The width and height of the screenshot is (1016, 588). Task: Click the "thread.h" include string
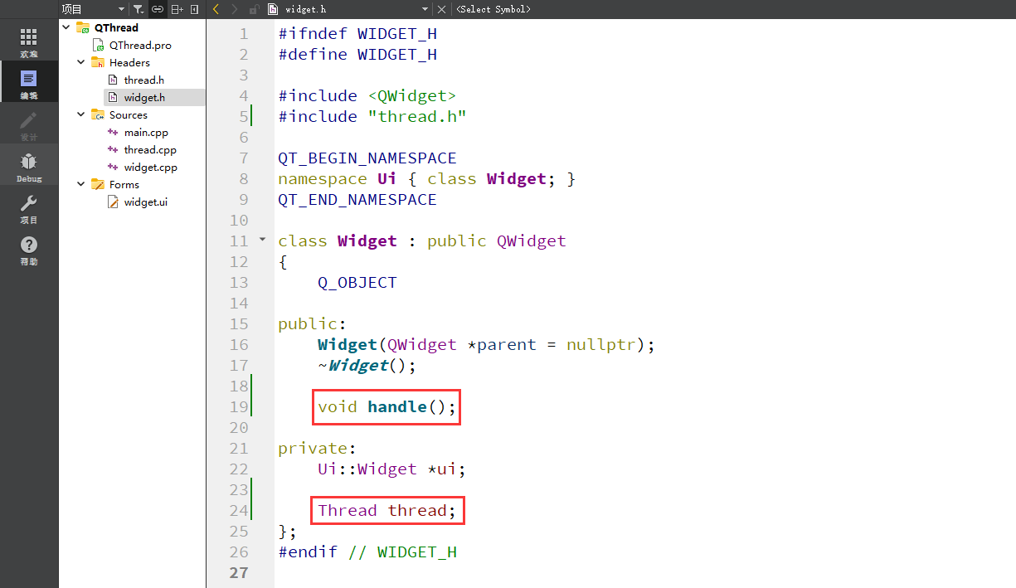click(417, 116)
